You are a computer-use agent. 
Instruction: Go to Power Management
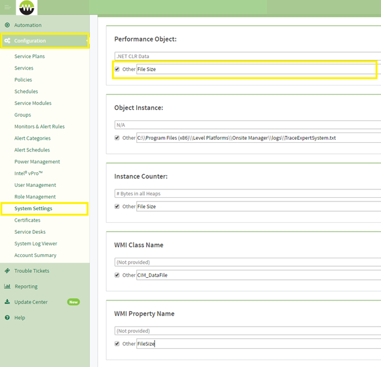[37, 161]
